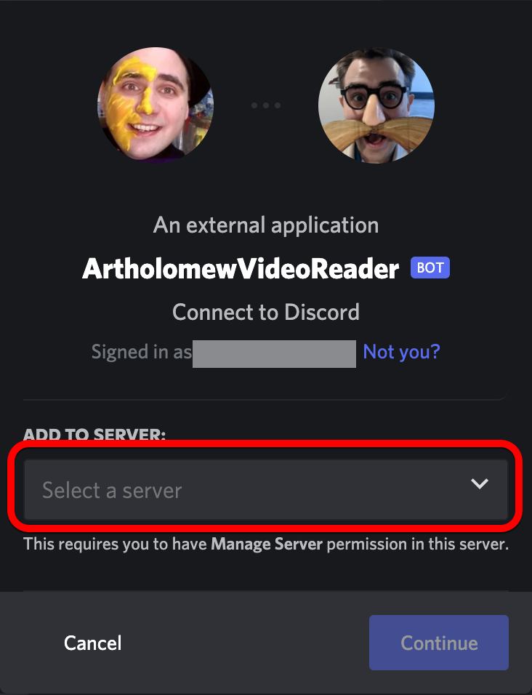Click the three dots between the avatars
532x695 pixels.
[x=266, y=105]
